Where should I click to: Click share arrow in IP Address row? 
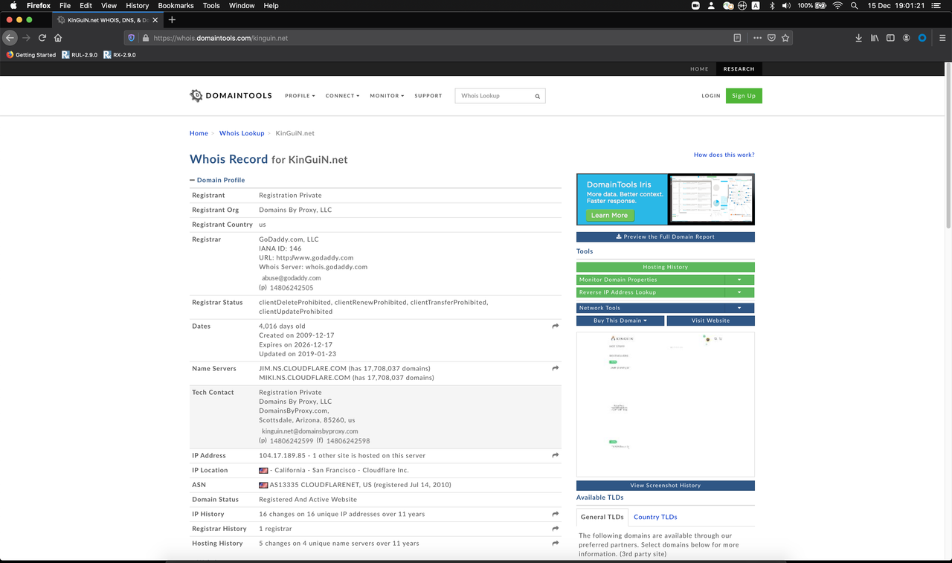click(x=555, y=455)
